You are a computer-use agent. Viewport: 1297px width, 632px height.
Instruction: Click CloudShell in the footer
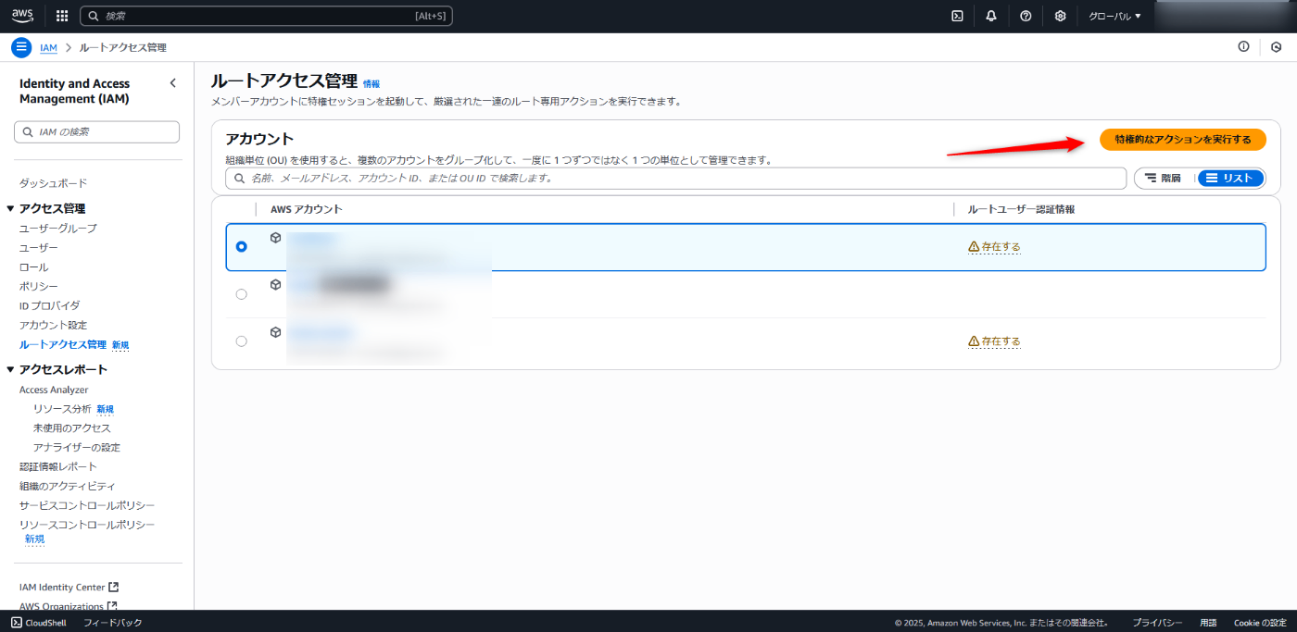tap(38, 623)
